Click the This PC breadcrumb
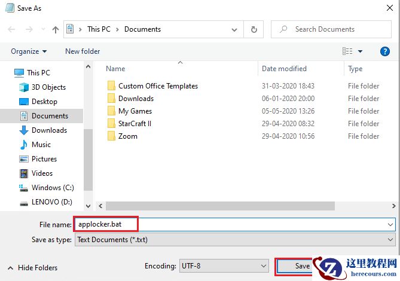The height and width of the screenshot is (281, 400). 99,29
